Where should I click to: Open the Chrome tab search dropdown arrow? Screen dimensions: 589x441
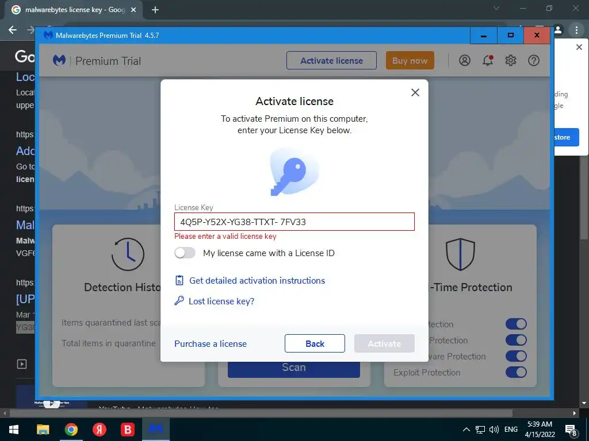point(496,8)
